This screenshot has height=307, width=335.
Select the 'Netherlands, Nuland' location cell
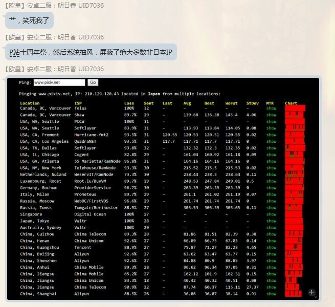[43, 174]
